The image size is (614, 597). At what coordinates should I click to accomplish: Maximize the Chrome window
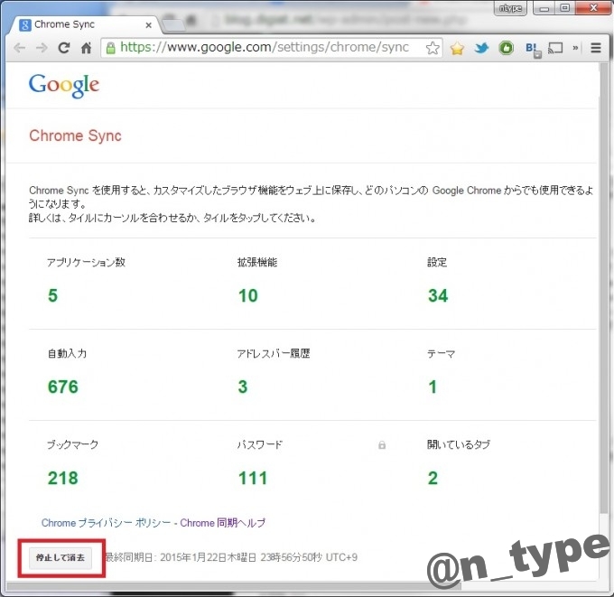click(565, 8)
